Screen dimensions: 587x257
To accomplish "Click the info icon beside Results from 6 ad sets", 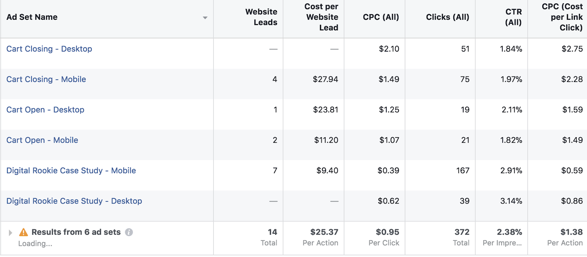I will (x=129, y=232).
